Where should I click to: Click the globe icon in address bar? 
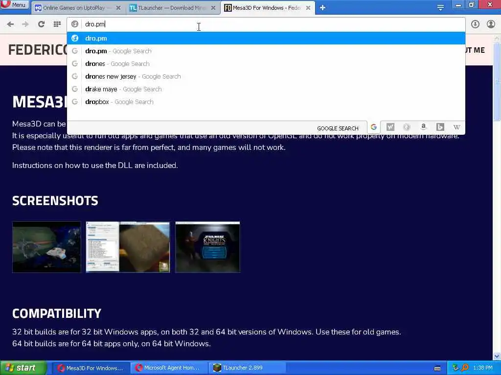[x=75, y=24]
